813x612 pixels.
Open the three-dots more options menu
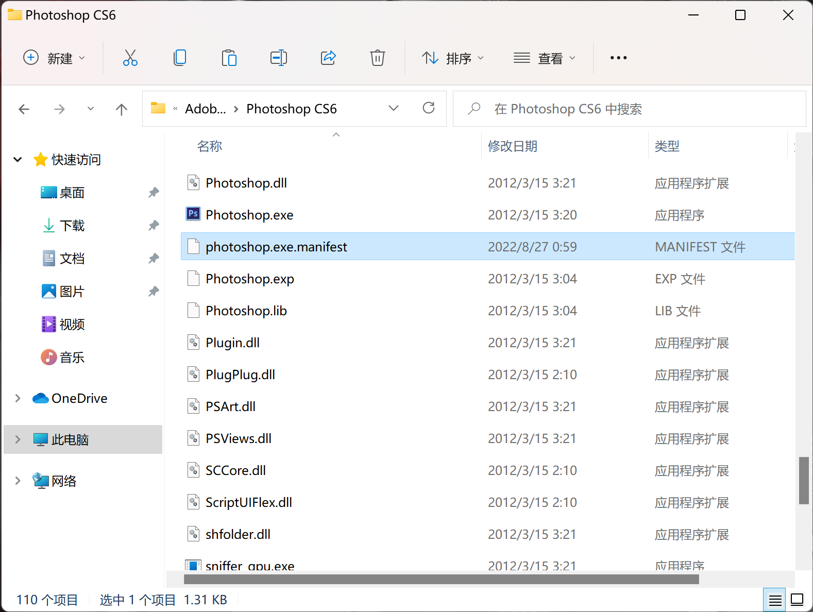pos(618,58)
